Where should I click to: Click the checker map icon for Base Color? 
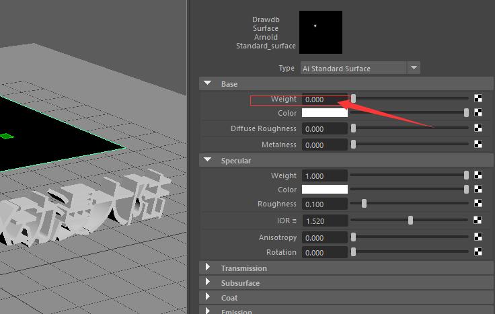tap(478, 112)
